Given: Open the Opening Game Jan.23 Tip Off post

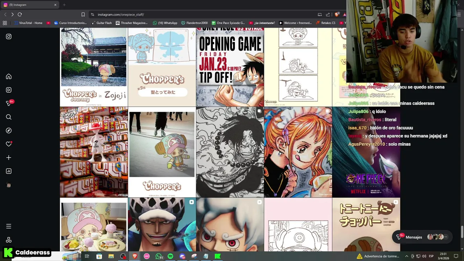Looking at the screenshot, I should tap(230, 67).
